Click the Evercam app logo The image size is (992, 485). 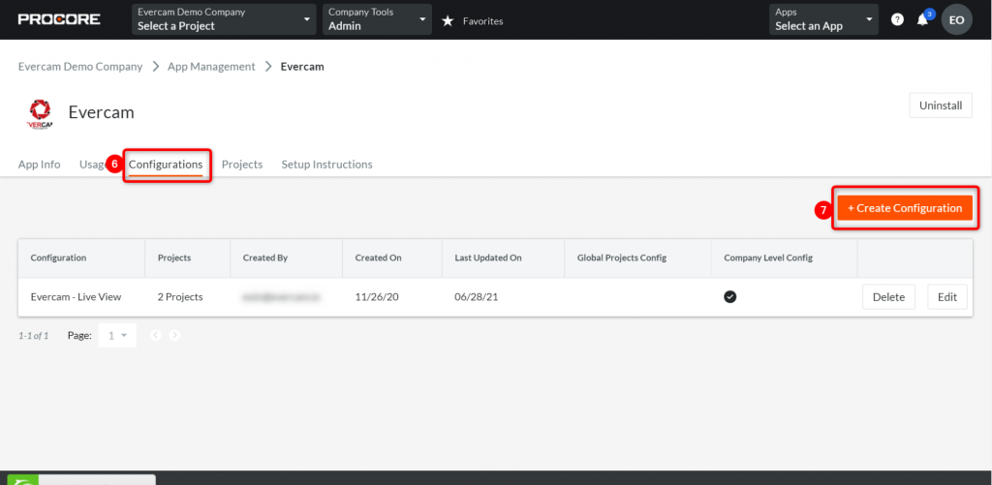pos(39,112)
